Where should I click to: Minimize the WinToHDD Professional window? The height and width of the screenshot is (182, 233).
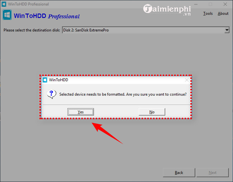[x=196, y=4]
